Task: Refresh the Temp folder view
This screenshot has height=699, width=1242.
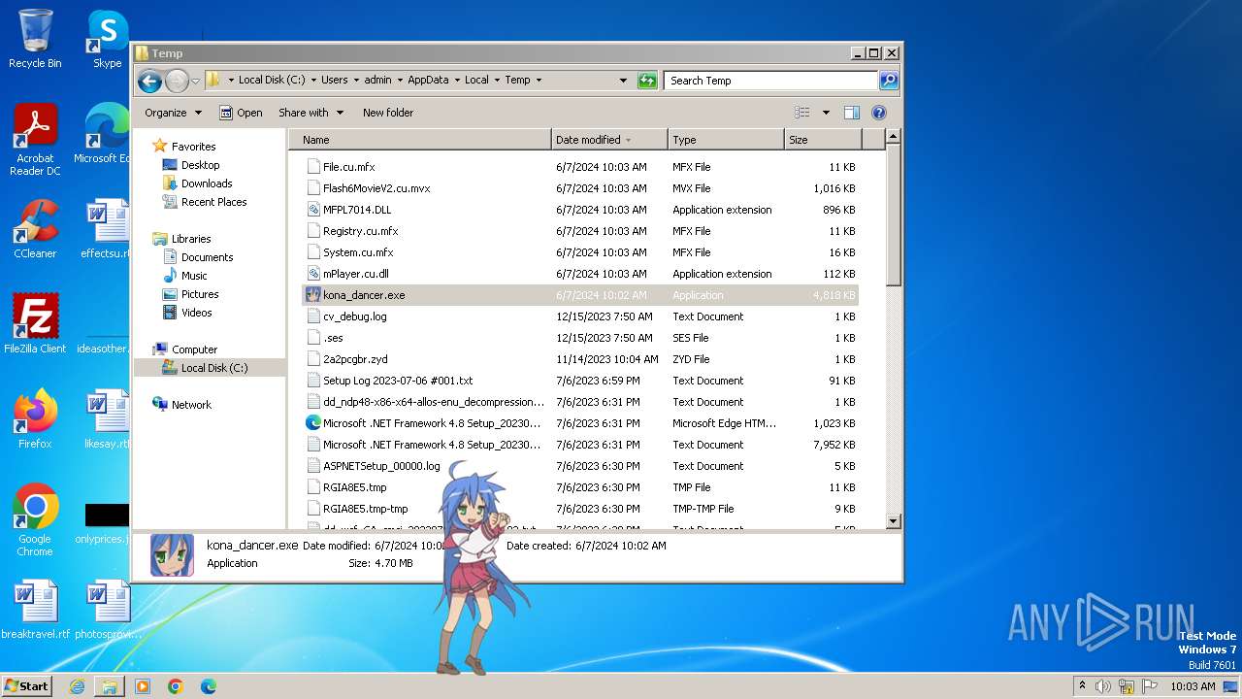Action: pos(647,81)
